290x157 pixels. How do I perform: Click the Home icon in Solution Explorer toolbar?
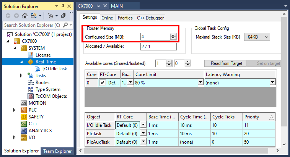[25, 16]
